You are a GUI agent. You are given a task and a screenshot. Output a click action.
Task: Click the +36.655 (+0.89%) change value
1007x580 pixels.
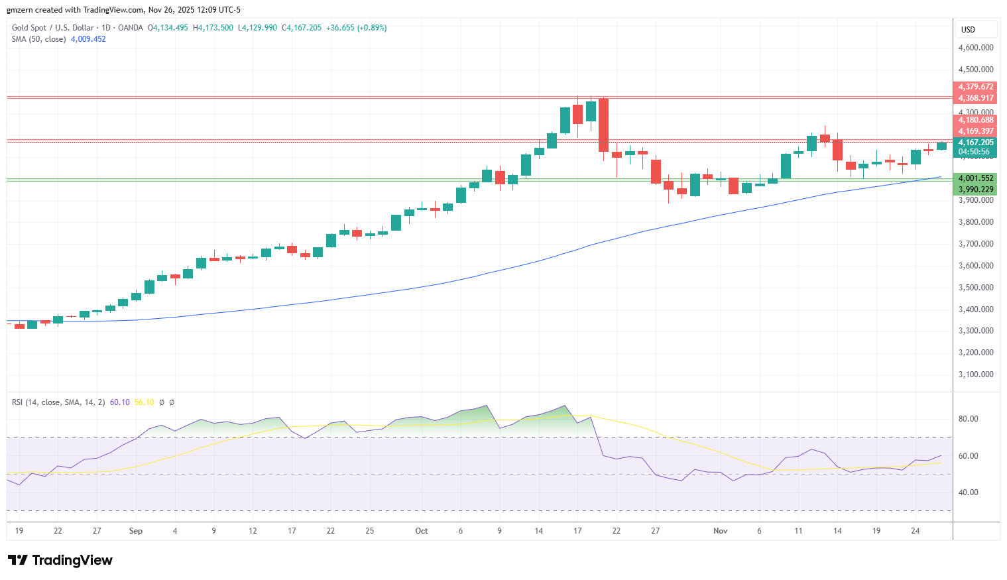(357, 28)
